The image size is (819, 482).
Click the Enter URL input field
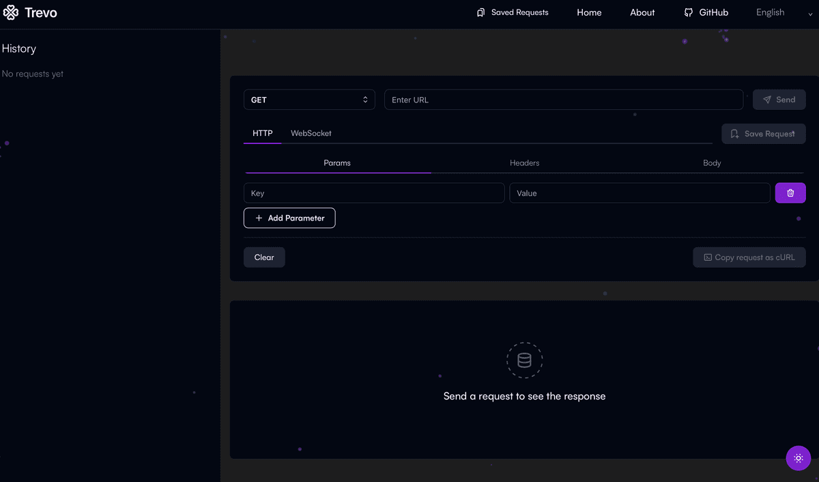(563, 99)
